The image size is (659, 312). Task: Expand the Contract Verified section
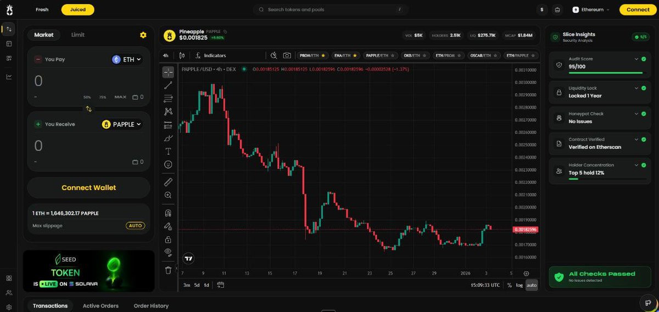click(x=636, y=140)
